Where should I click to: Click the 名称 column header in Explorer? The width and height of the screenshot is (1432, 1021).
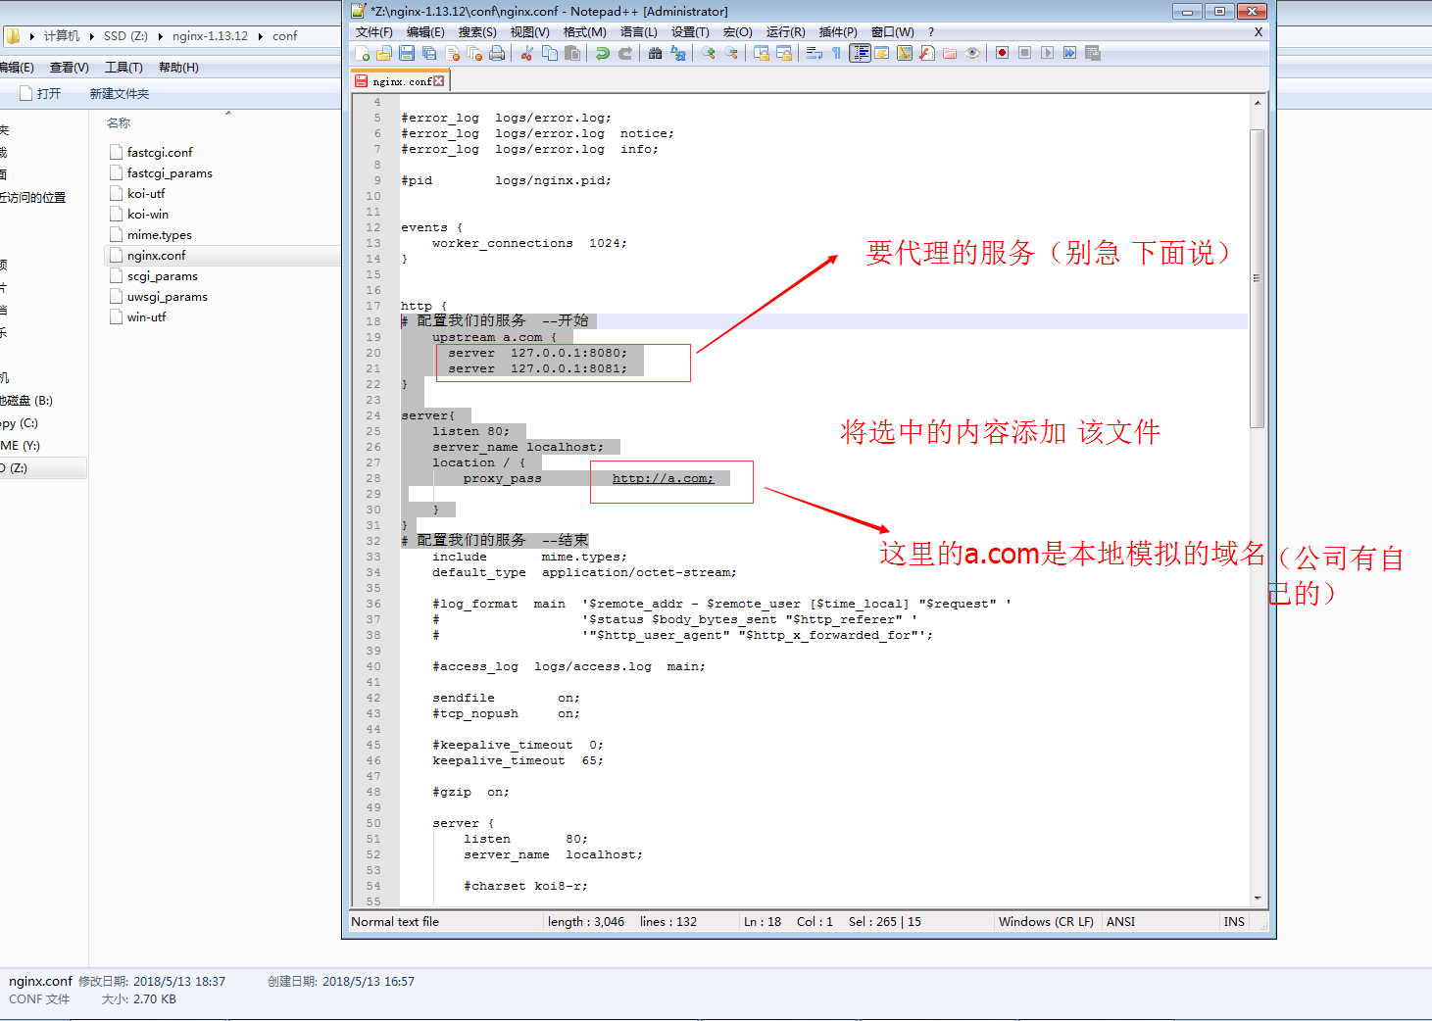(119, 123)
